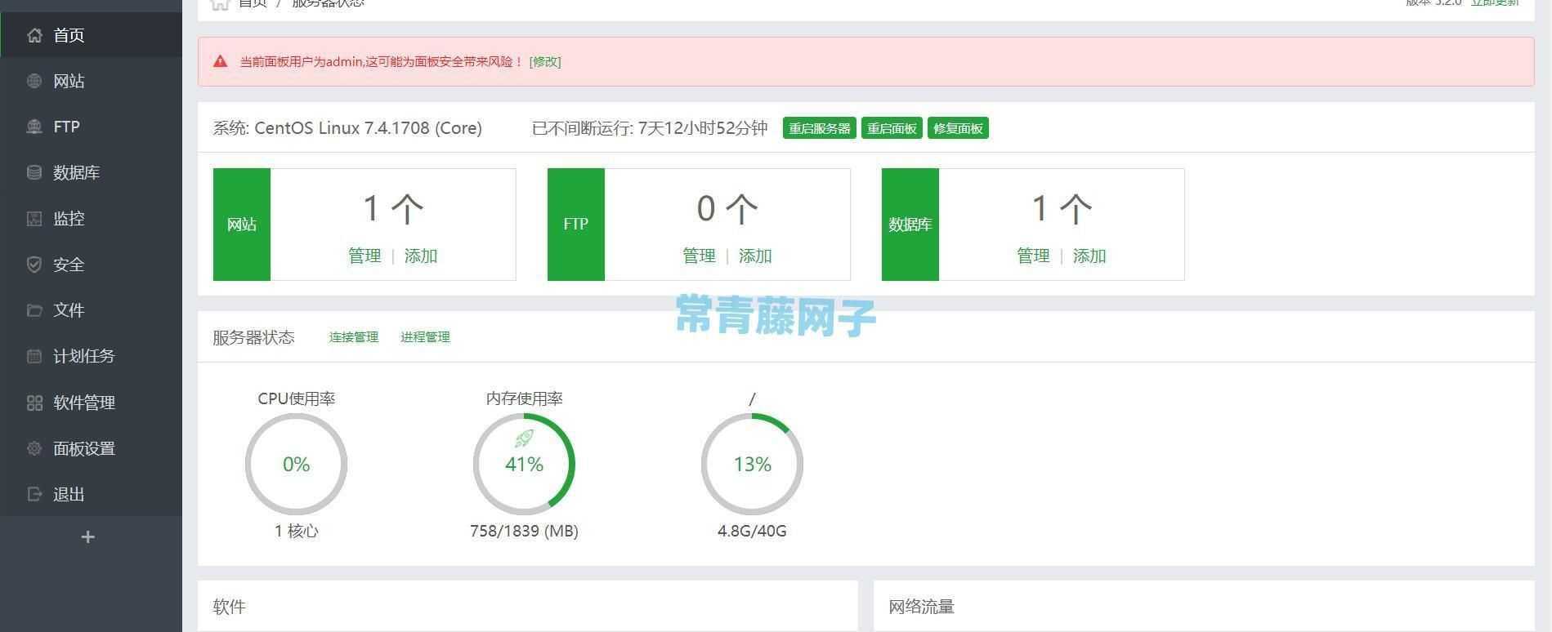The image size is (1552, 632).
Task: Click the grid icon beside 软件管理
Action: 34,403
